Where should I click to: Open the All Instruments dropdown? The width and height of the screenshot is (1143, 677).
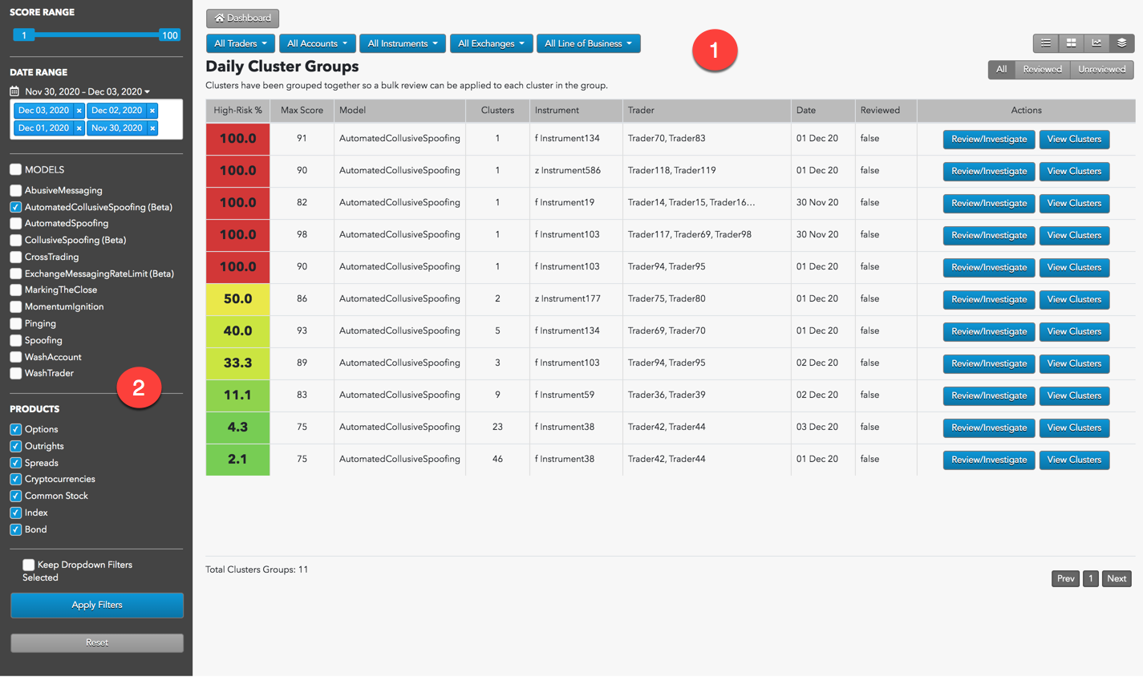coord(403,43)
